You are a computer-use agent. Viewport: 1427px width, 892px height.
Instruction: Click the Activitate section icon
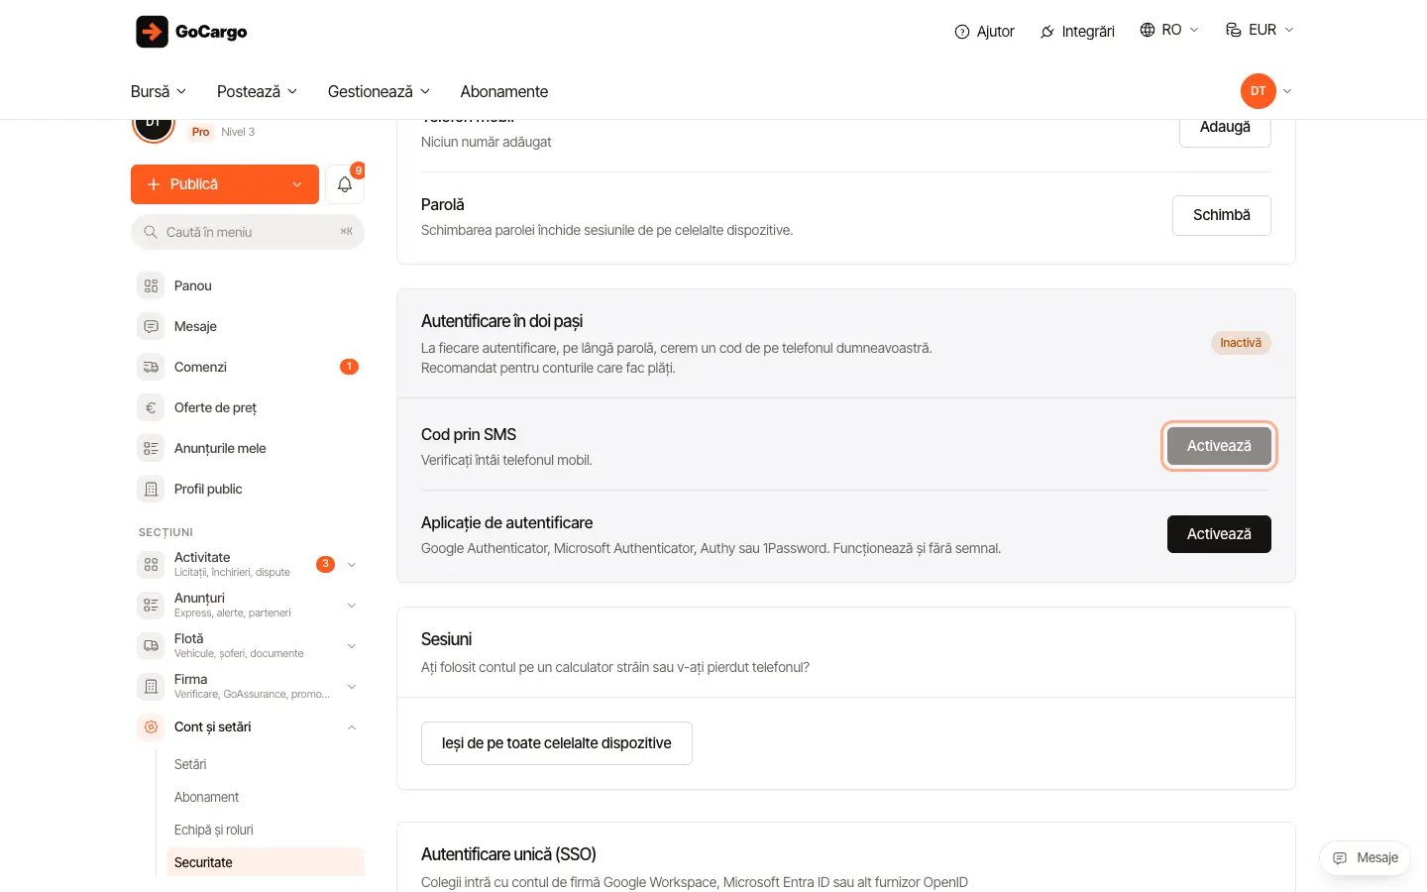point(151,564)
